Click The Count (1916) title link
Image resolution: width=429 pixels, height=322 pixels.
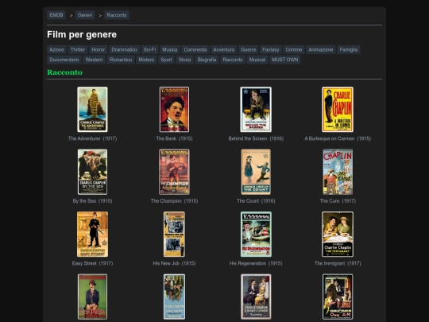(x=256, y=201)
